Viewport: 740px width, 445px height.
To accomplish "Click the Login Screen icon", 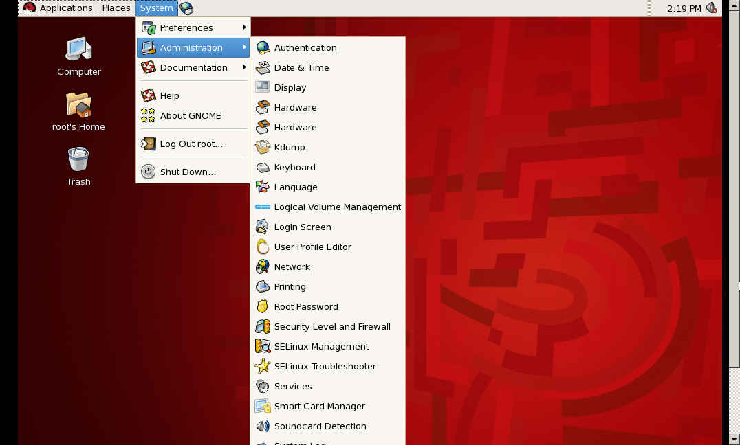I will [x=263, y=227].
